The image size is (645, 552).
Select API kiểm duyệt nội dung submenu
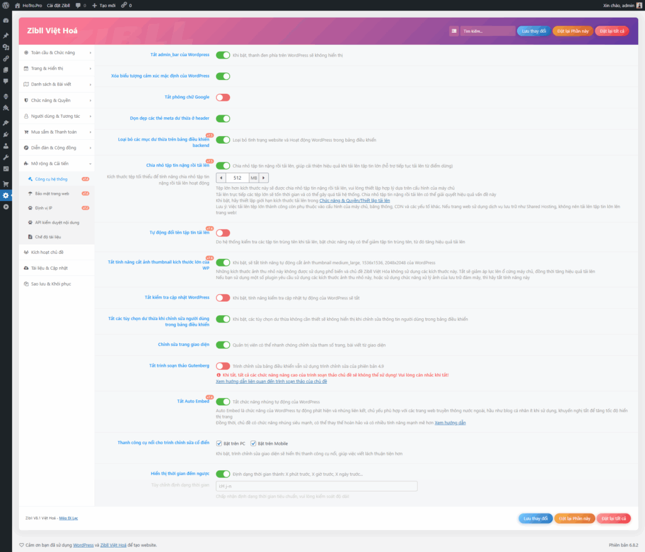(57, 222)
